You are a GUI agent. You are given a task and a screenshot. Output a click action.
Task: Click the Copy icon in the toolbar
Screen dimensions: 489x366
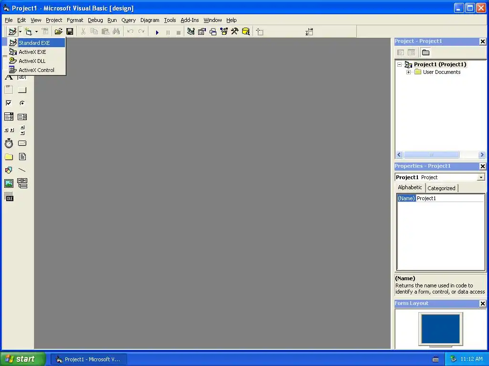coord(94,31)
